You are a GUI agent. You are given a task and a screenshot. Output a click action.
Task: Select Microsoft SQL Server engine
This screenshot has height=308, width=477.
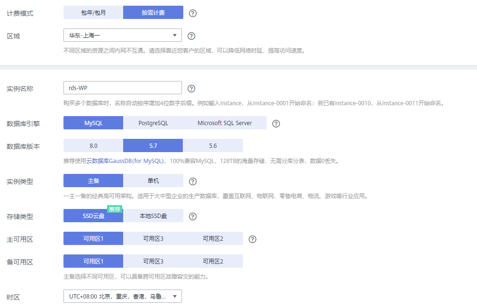pyautogui.click(x=225, y=123)
